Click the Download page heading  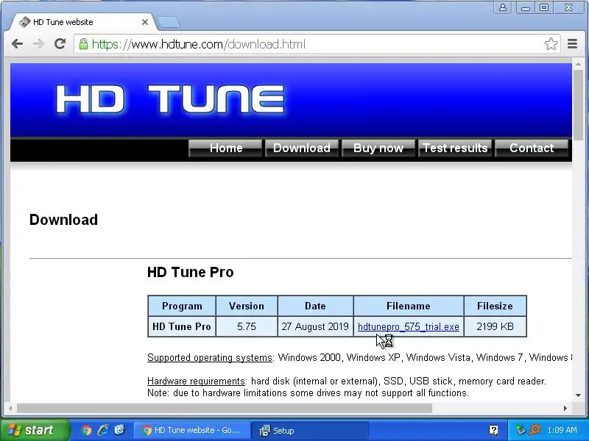[x=63, y=220]
